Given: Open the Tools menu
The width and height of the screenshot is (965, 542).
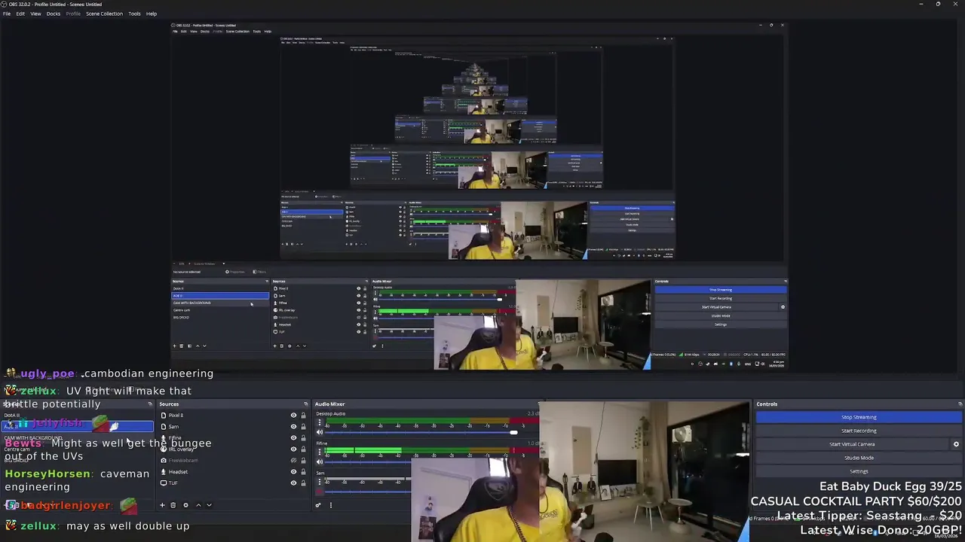Looking at the screenshot, I should [x=134, y=14].
